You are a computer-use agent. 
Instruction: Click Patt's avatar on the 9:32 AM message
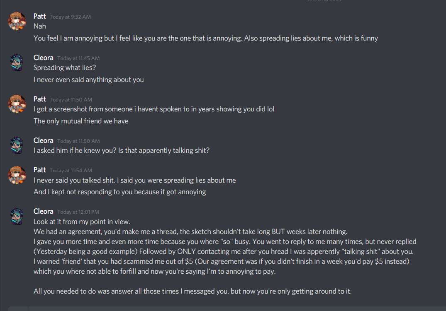point(17,21)
